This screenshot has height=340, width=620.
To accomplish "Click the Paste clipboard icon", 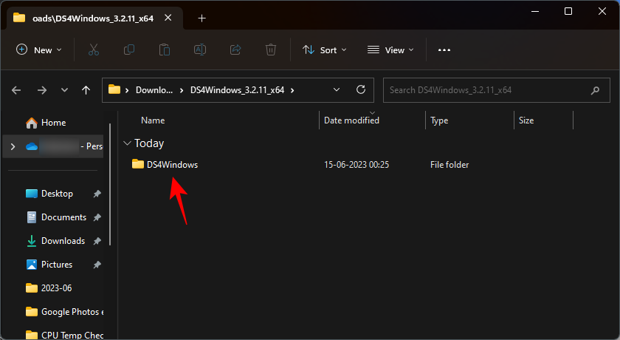I will click(x=165, y=50).
